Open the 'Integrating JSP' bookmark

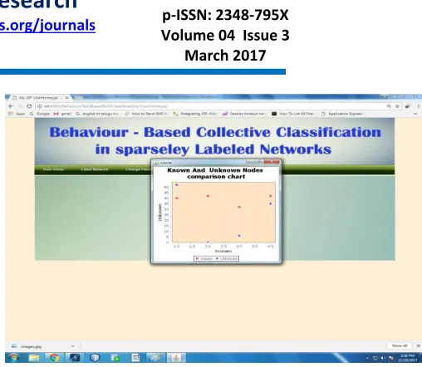point(195,114)
